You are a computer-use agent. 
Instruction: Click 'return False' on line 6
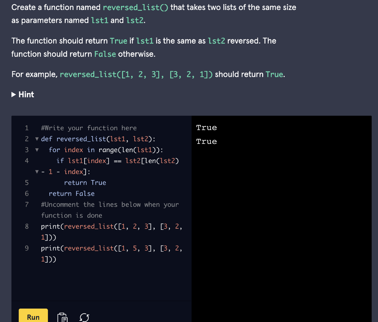[x=72, y=194]
